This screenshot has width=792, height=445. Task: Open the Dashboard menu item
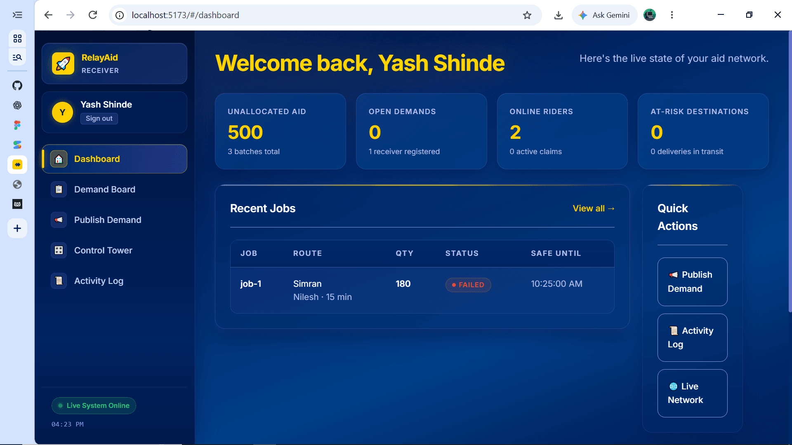pos(115,159)
